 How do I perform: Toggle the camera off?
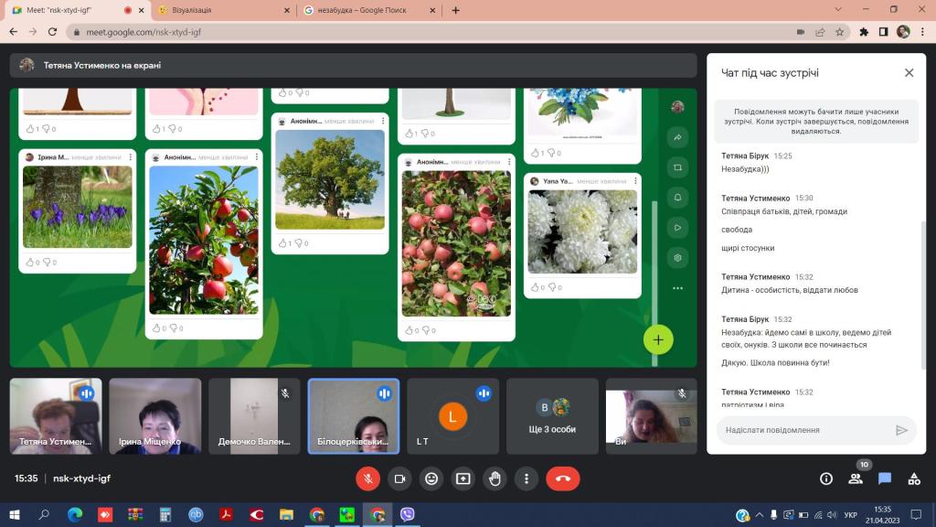399,479
